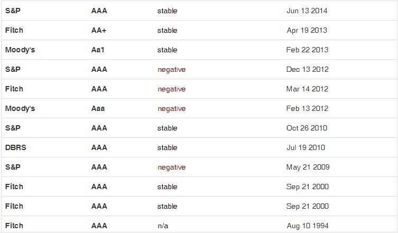Select the Feb 13 2012 date cell
This screenshot has width=398, height=233.
coord(308,108)
